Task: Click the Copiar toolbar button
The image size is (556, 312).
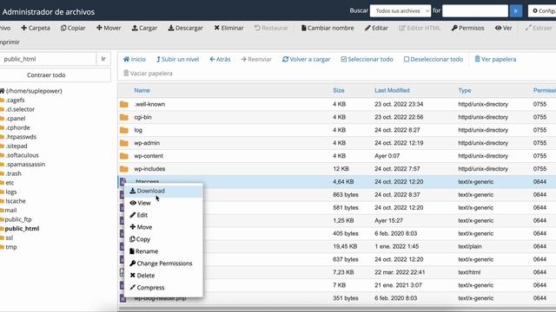Action: click(x=73, y=28)
